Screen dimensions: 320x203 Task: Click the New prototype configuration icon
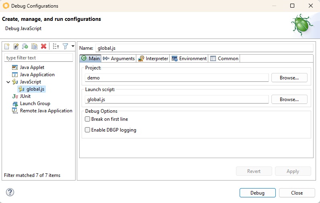point(16,47)
